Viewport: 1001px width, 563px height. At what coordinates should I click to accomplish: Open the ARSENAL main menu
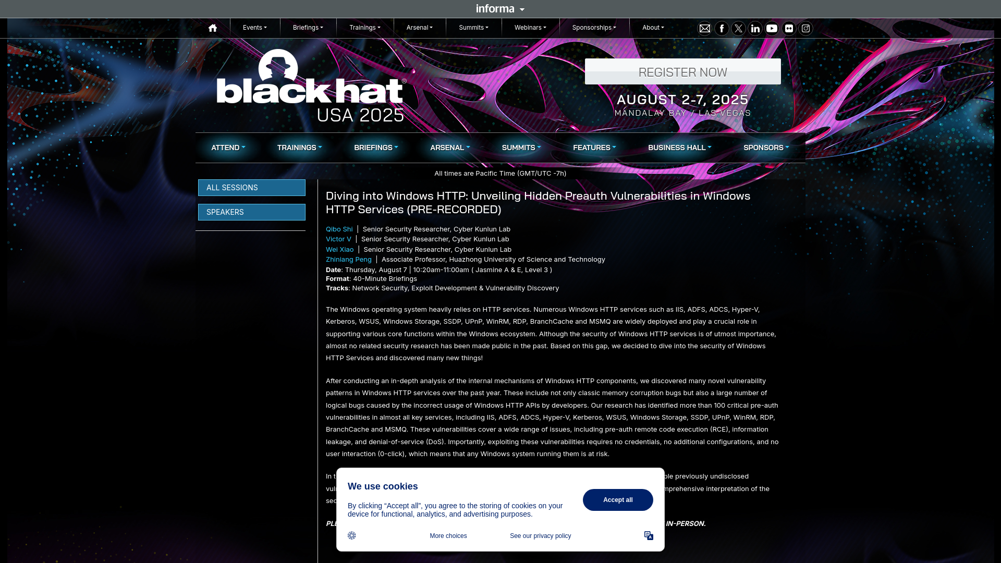450,148
